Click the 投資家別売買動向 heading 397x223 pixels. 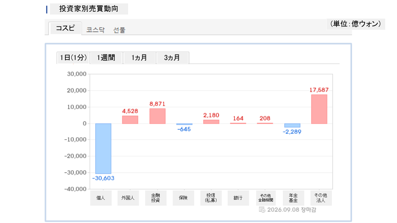click(89, 9)
